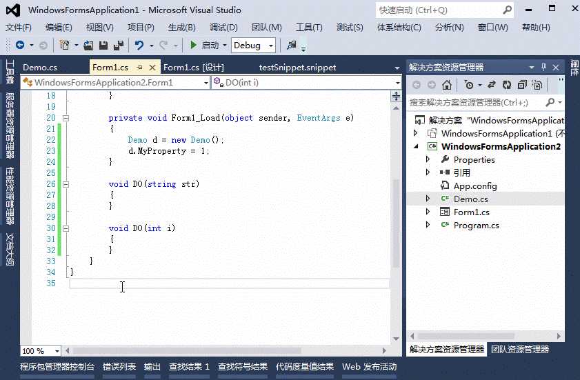Open the 工具箱 side panel tab
Image resolution: width=580 pixels, height=380 pixels.
click(x=10, y=72)
